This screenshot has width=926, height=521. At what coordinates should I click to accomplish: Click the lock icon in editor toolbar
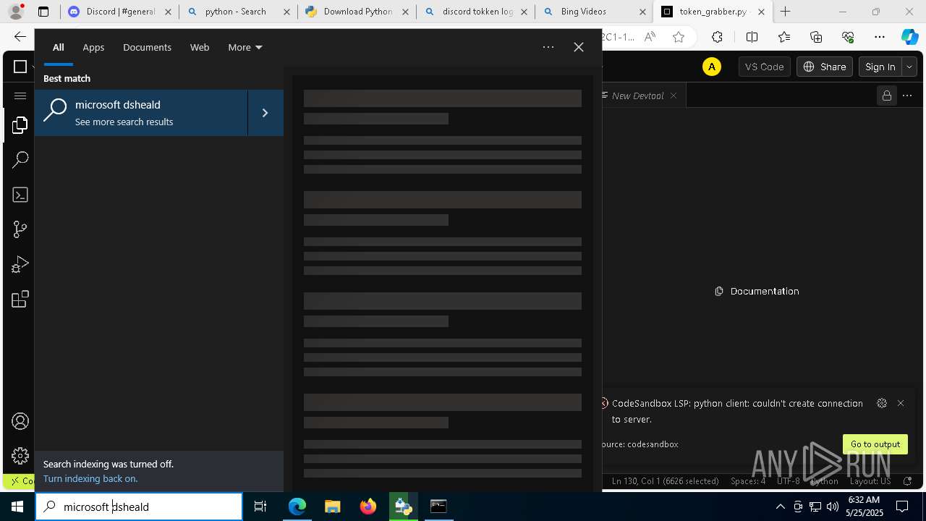[x=886, y=96]
